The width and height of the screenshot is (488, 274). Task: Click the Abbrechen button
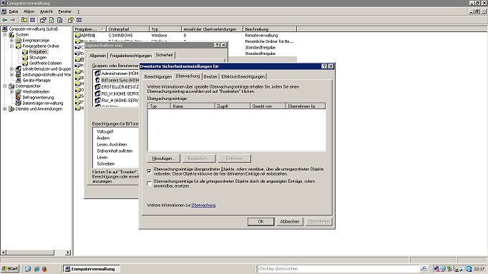point(290,222)
